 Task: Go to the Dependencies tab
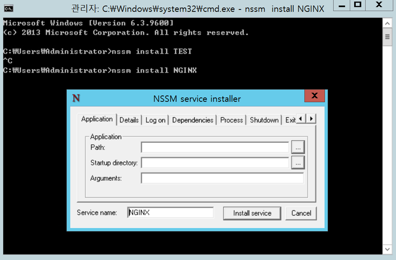(193, 120)
